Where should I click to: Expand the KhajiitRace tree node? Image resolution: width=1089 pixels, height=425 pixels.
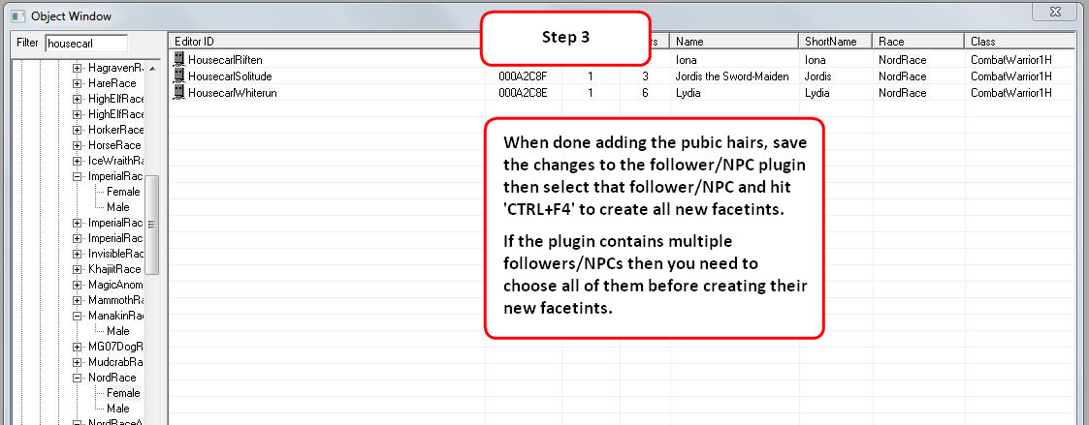point(79,269)
